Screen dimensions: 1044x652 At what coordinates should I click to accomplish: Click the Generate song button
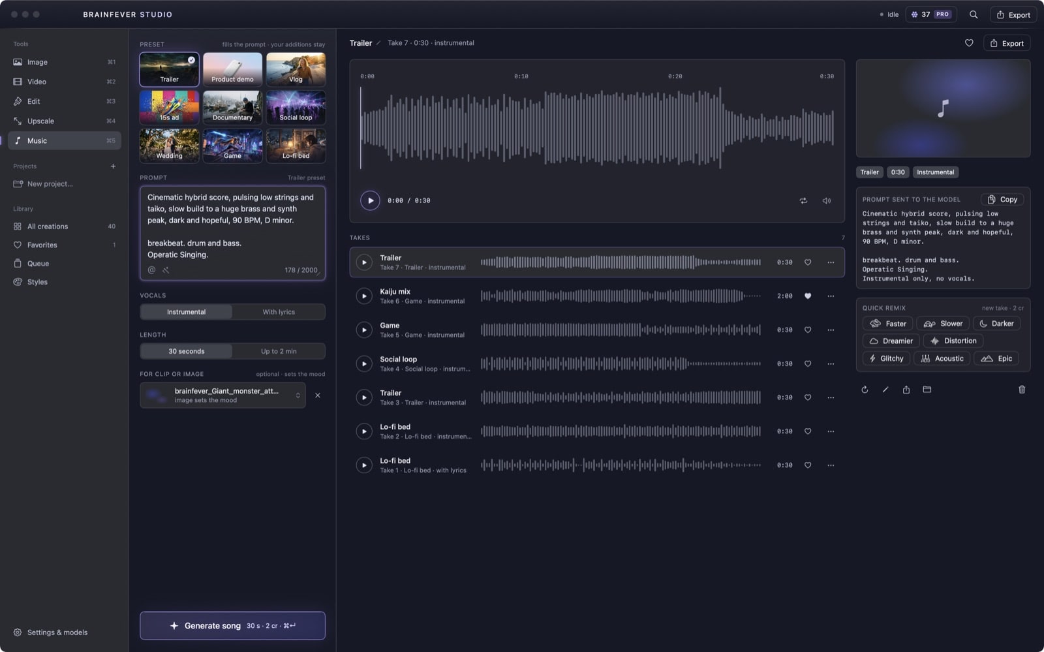tap(232, 625)
